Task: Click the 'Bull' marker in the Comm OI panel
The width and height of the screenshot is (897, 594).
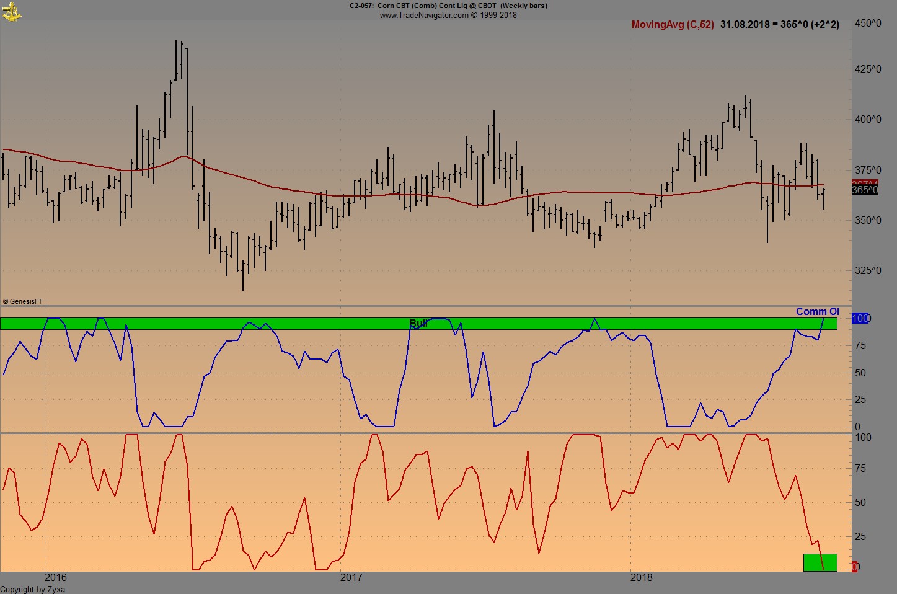Action: coord(418,322)
